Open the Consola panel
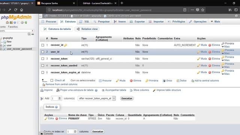This screenshot has height=135, width=240. tap(46, 133)
